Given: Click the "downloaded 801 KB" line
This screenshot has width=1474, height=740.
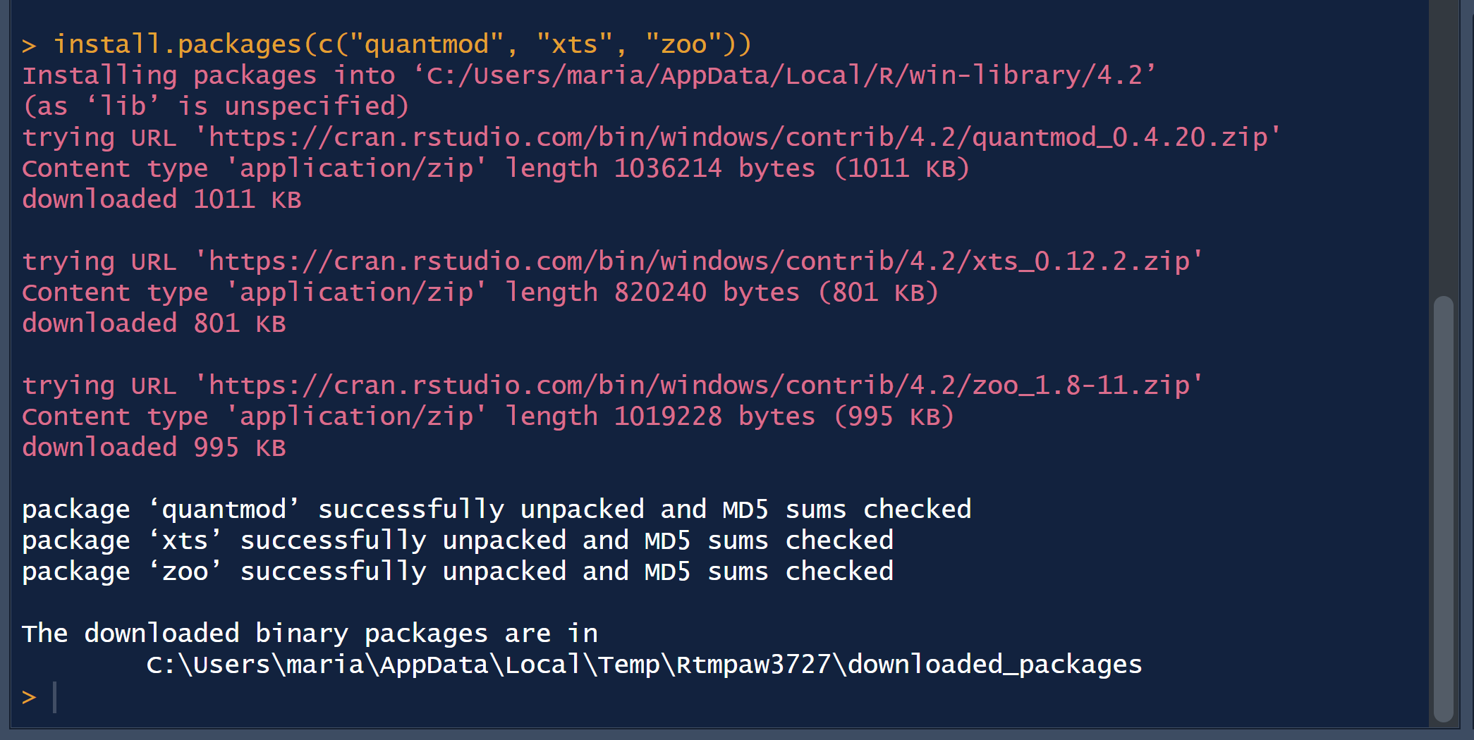Looking at the screenshot, I should pos(154,323).
